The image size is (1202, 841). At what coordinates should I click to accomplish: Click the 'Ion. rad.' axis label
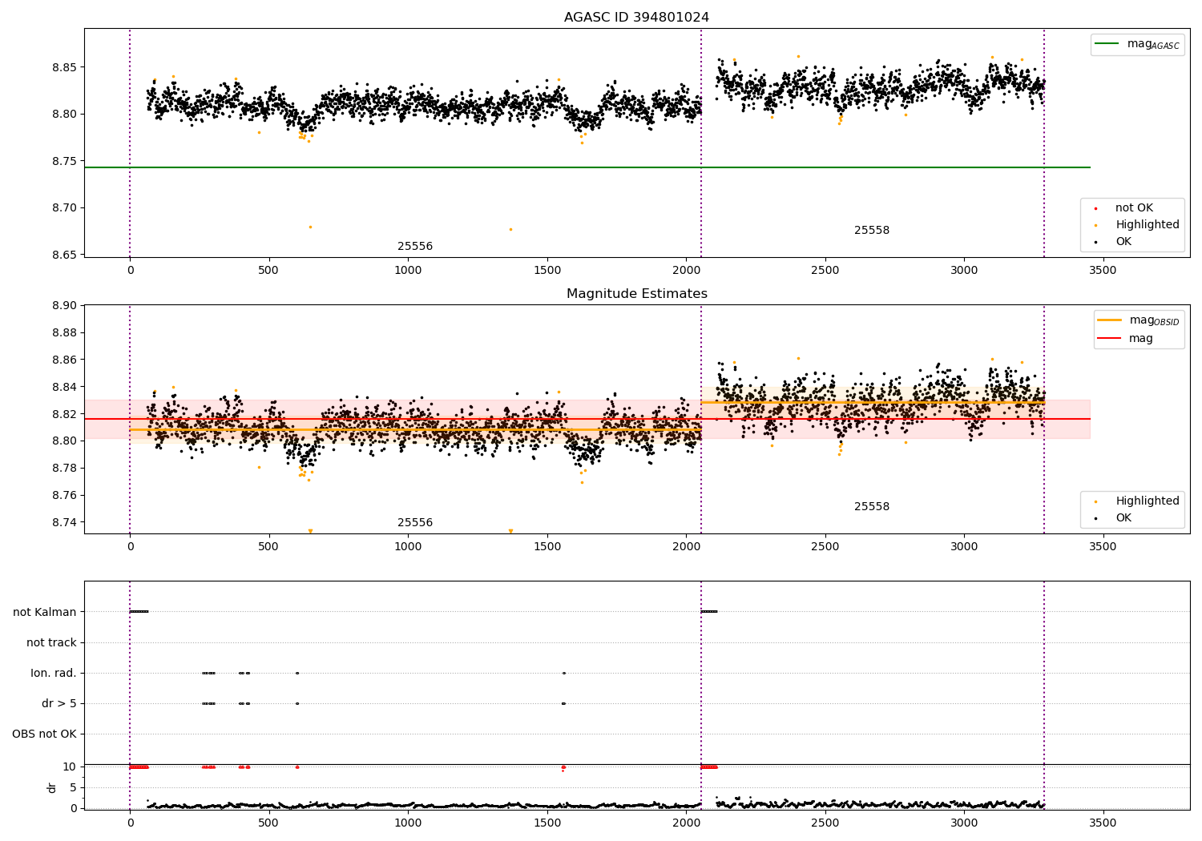[54, 674]
